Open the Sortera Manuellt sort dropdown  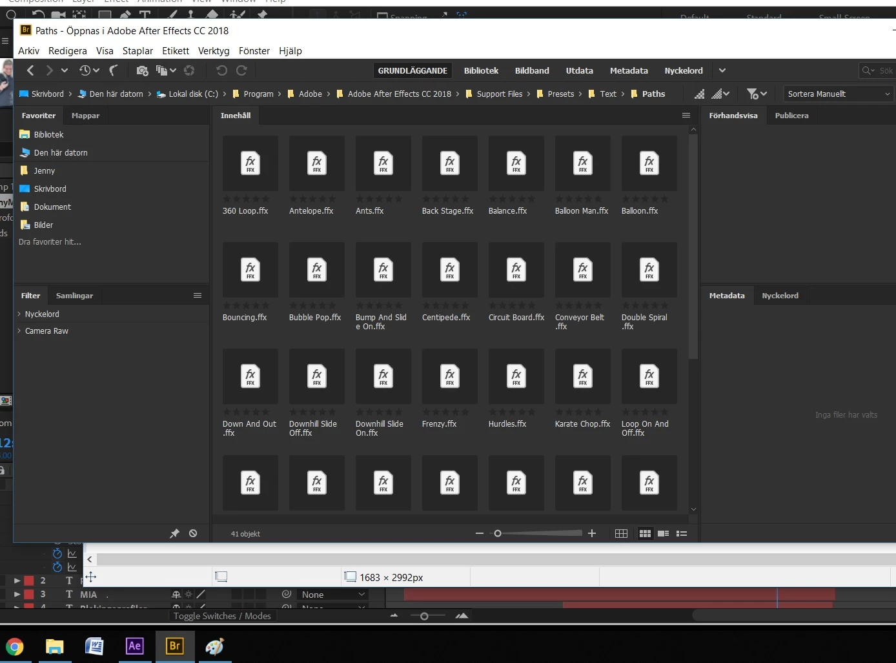pos(839,94)
